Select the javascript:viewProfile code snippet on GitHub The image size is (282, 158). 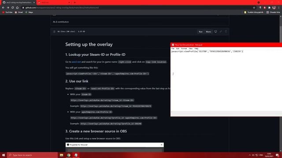coord(108,74)
